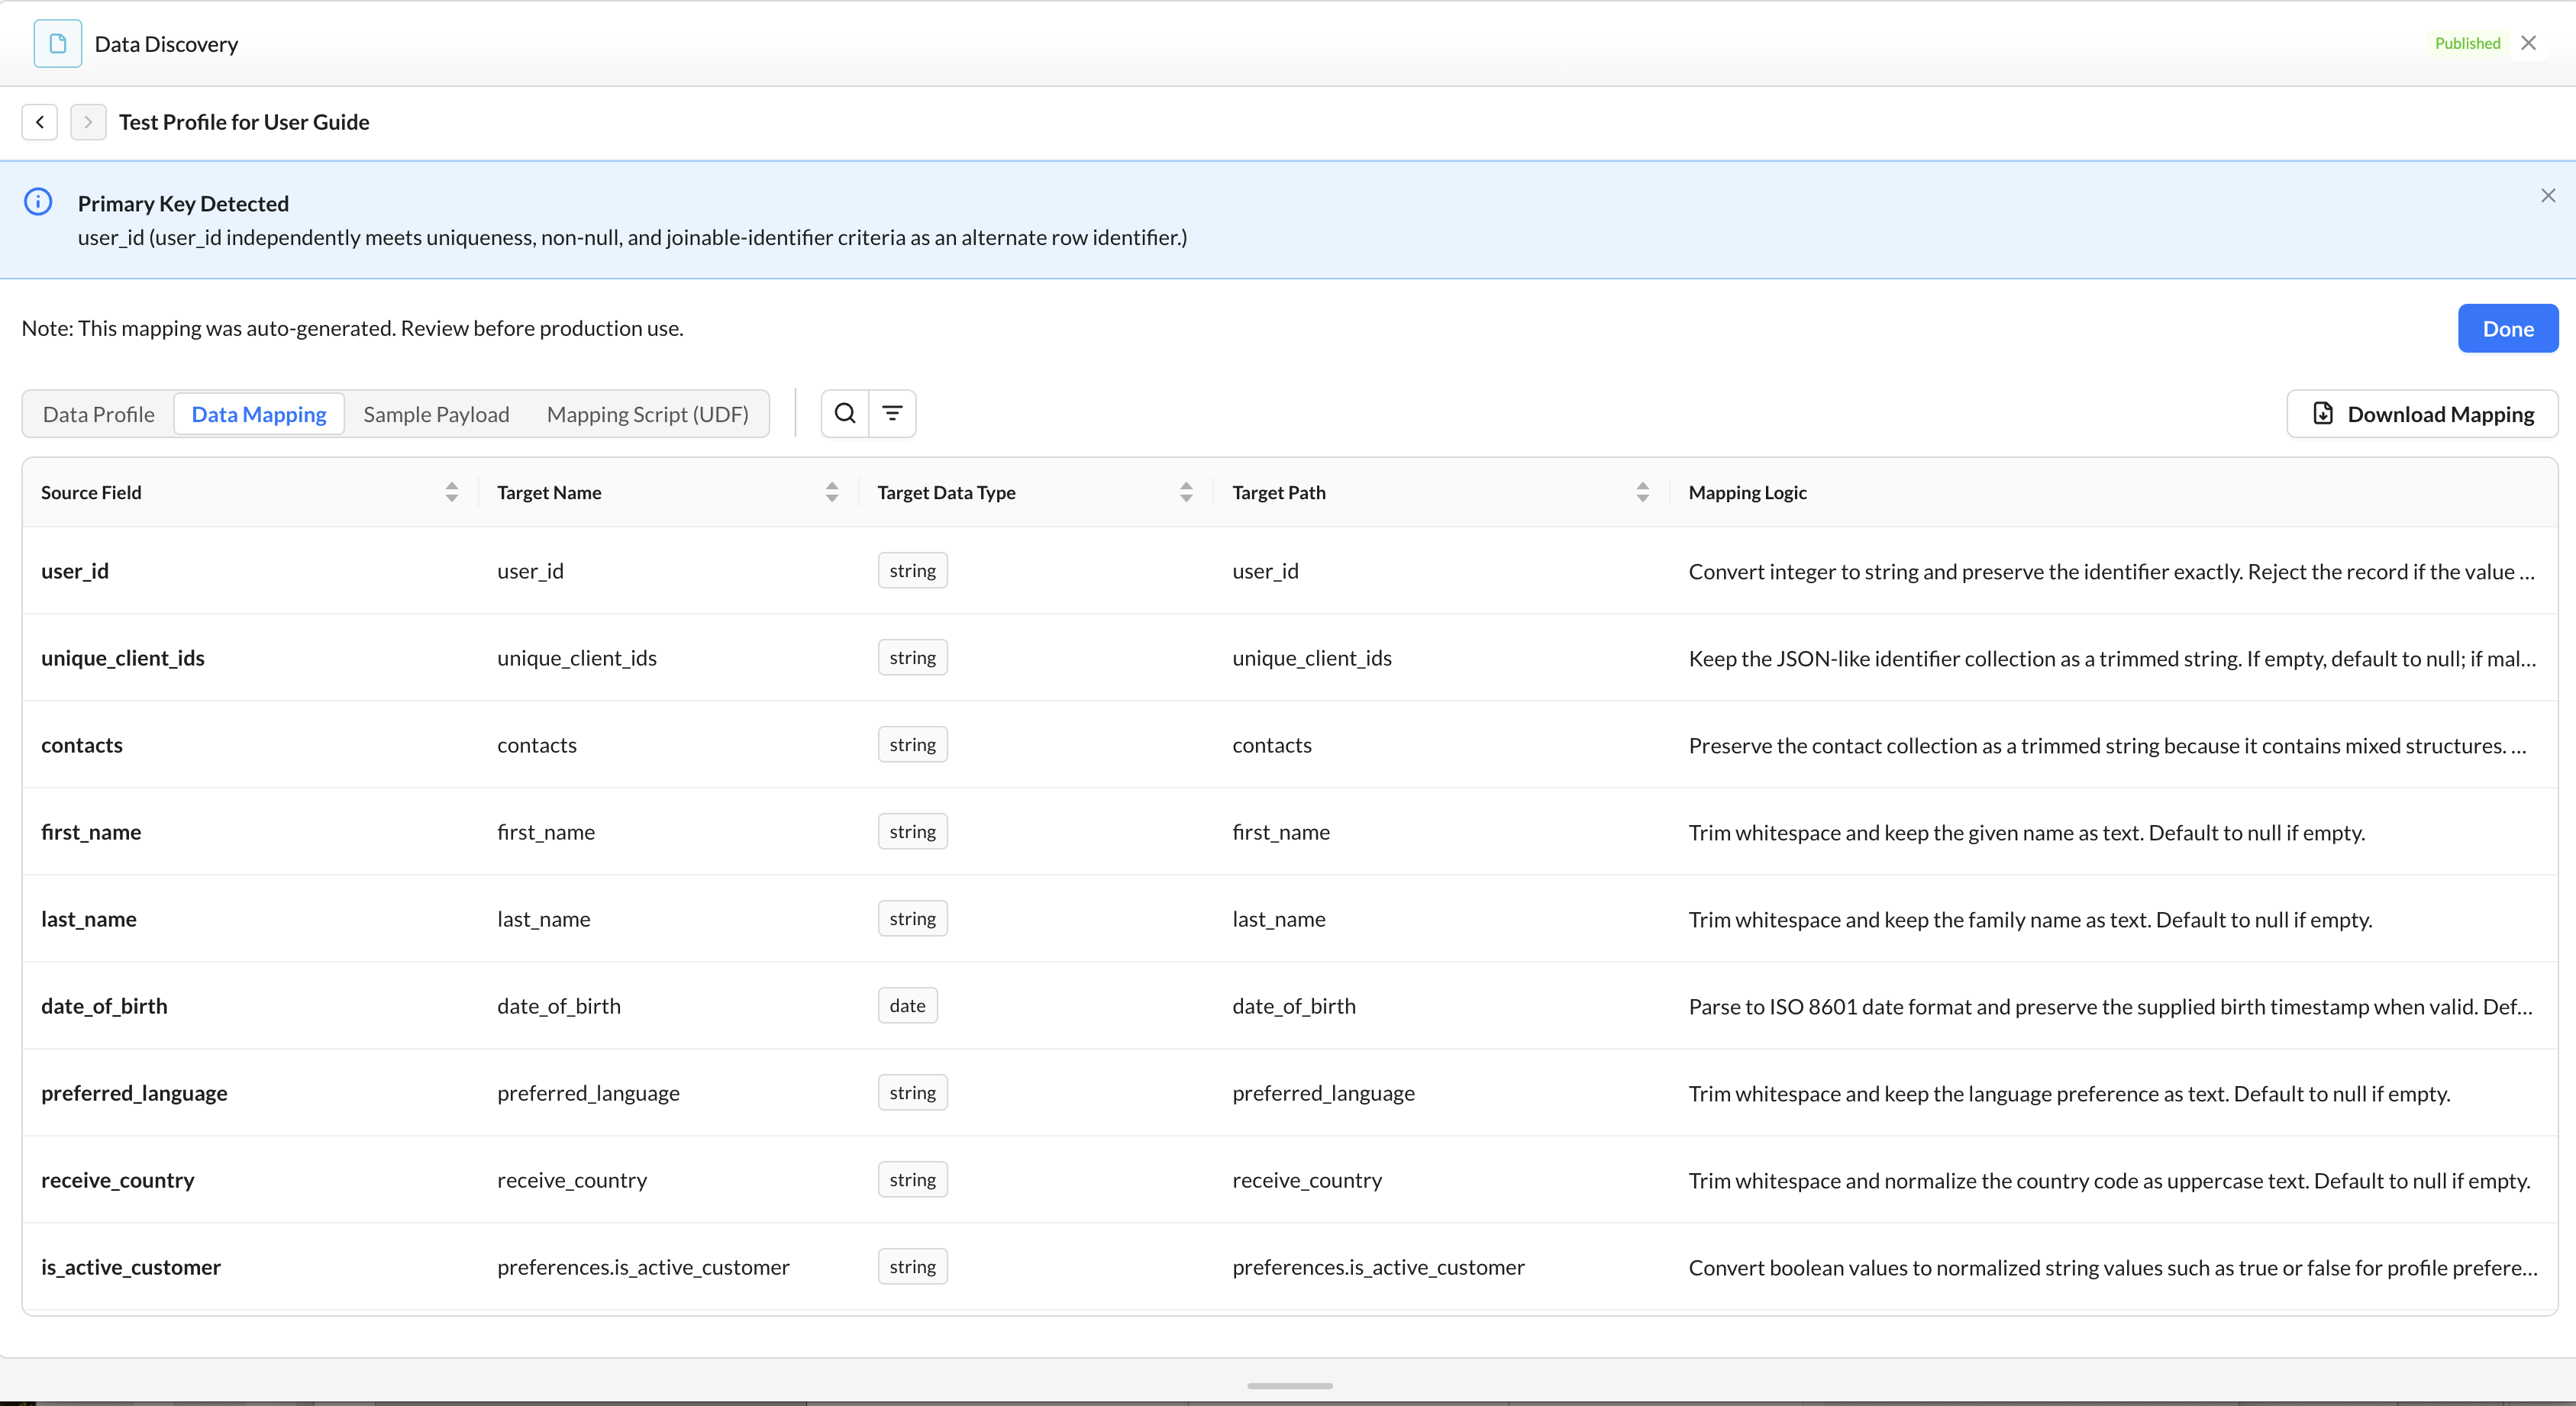Click the date type badge for date_of_birth
The image size is (2576, 1406).
click(907, 1005)
